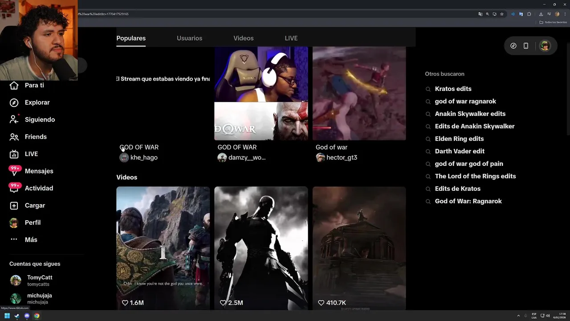Switch to the Videos tab
The width and height of the screenshot is (570, 321).
pos(244,38)
